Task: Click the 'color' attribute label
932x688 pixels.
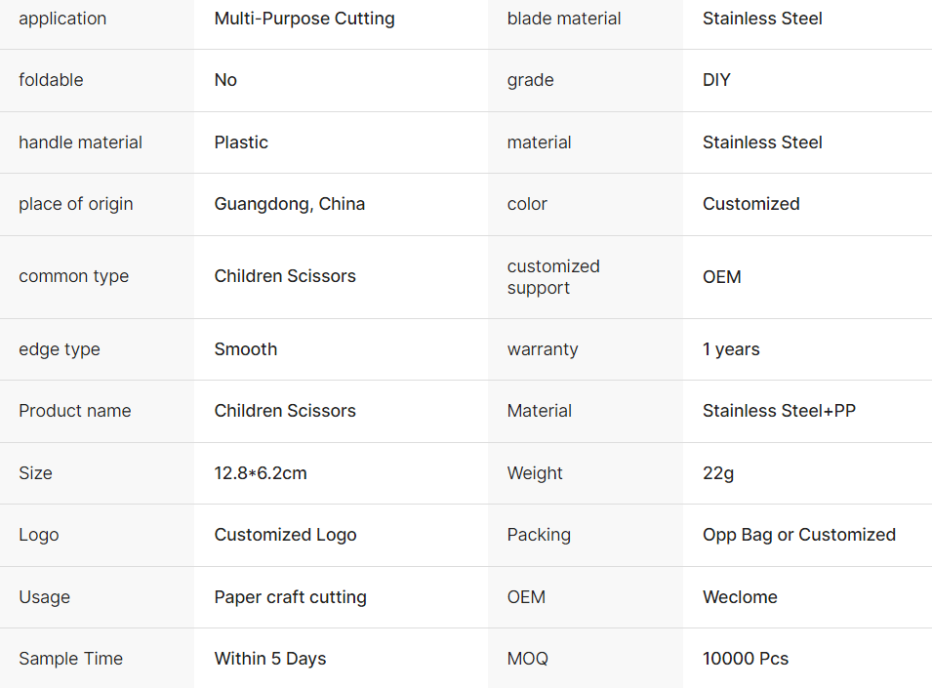Action: click(527, 204)
